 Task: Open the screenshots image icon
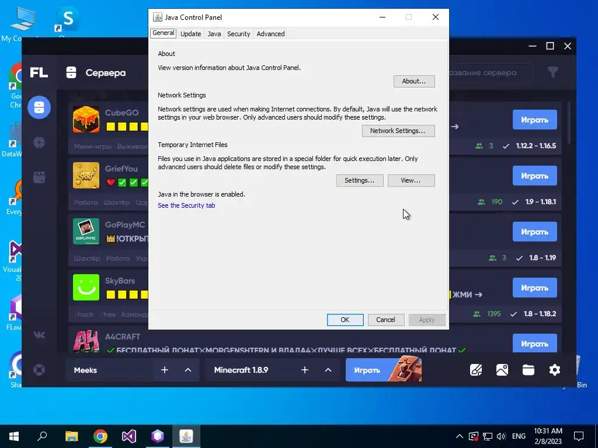tap(502, 370)
